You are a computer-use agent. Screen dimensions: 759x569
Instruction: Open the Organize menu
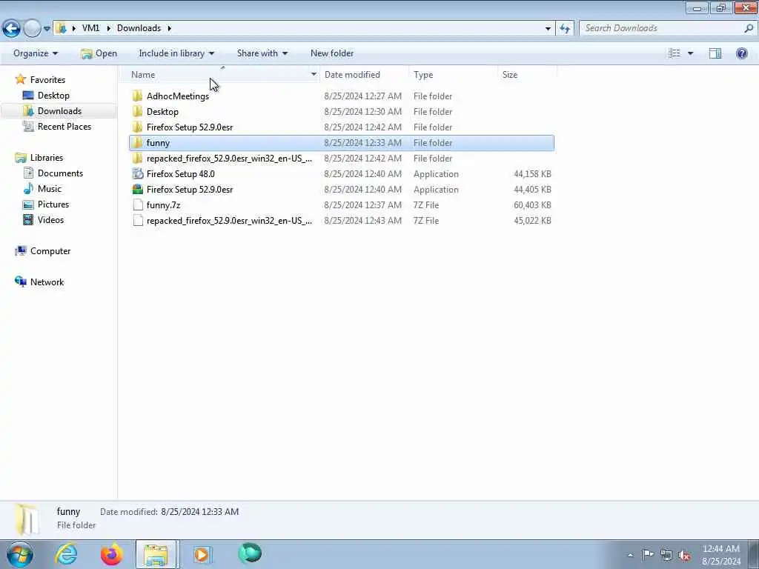coord(36,53)
